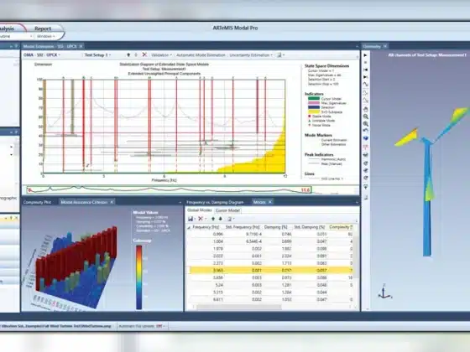Image resolution: width=470 pixels, height=352 pixels.
Task: Open the Test Setup 1 dropdown
Action: pos(97,55)
